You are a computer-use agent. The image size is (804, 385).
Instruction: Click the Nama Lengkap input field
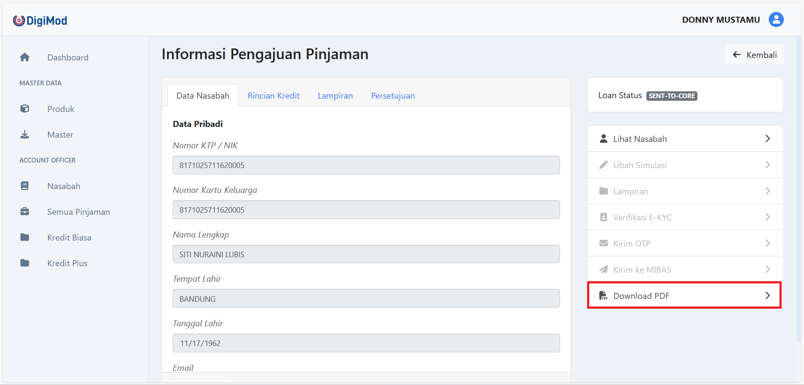point(366,254)
